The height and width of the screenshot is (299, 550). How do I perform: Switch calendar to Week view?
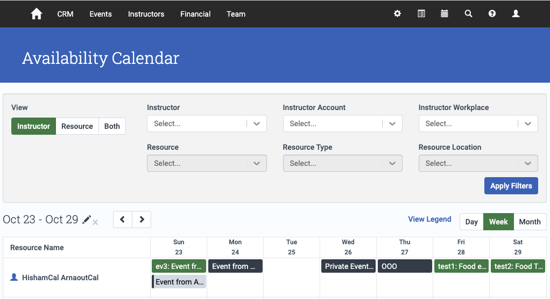498,222
